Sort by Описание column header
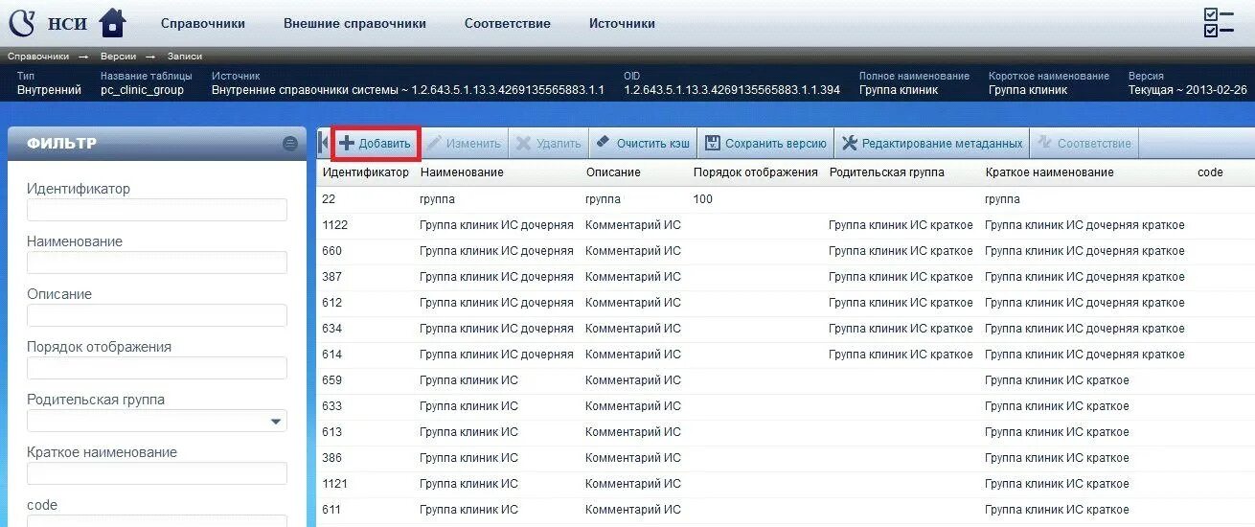Image resolution: width=1255 pixels, height=527 pixels. pos(613,172)
